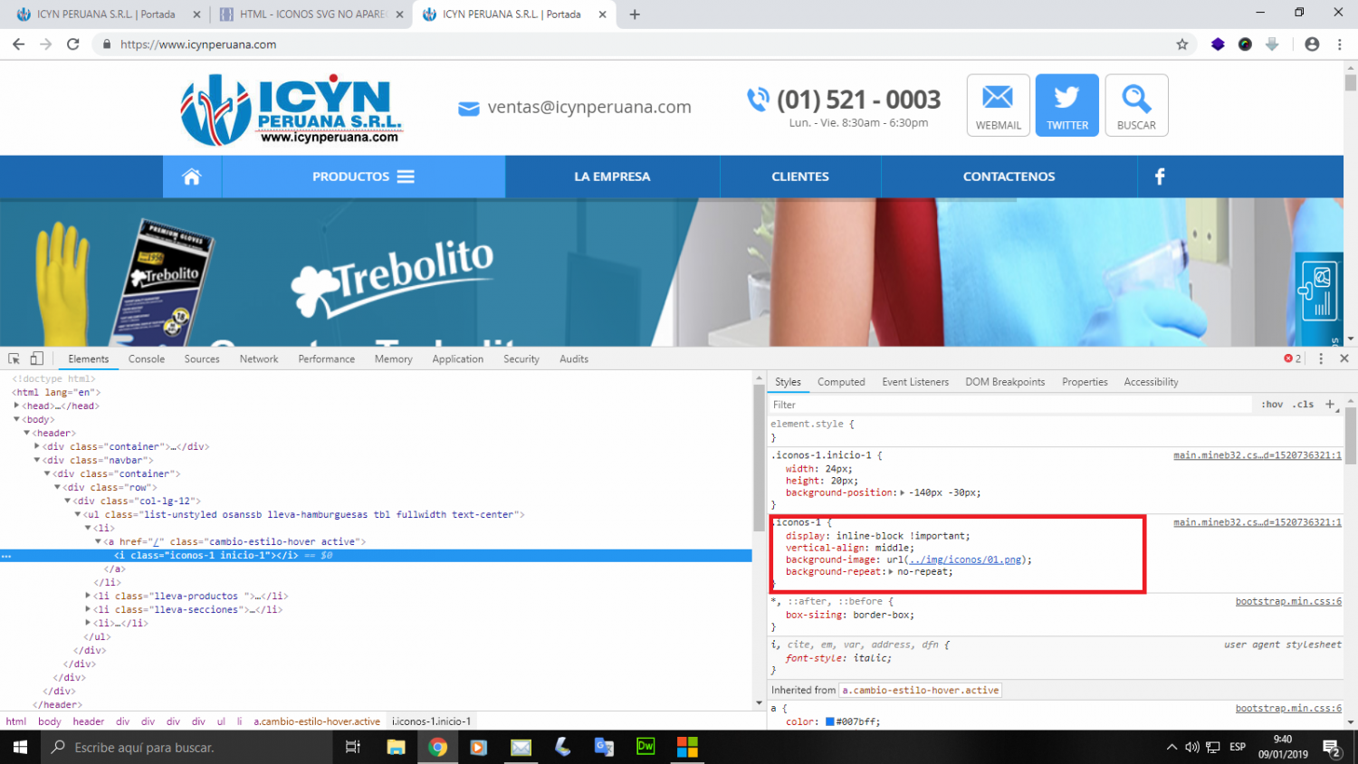
Task: Open File Explorer from taskbar
Action: pyautogui.click(x=396, y=747)
